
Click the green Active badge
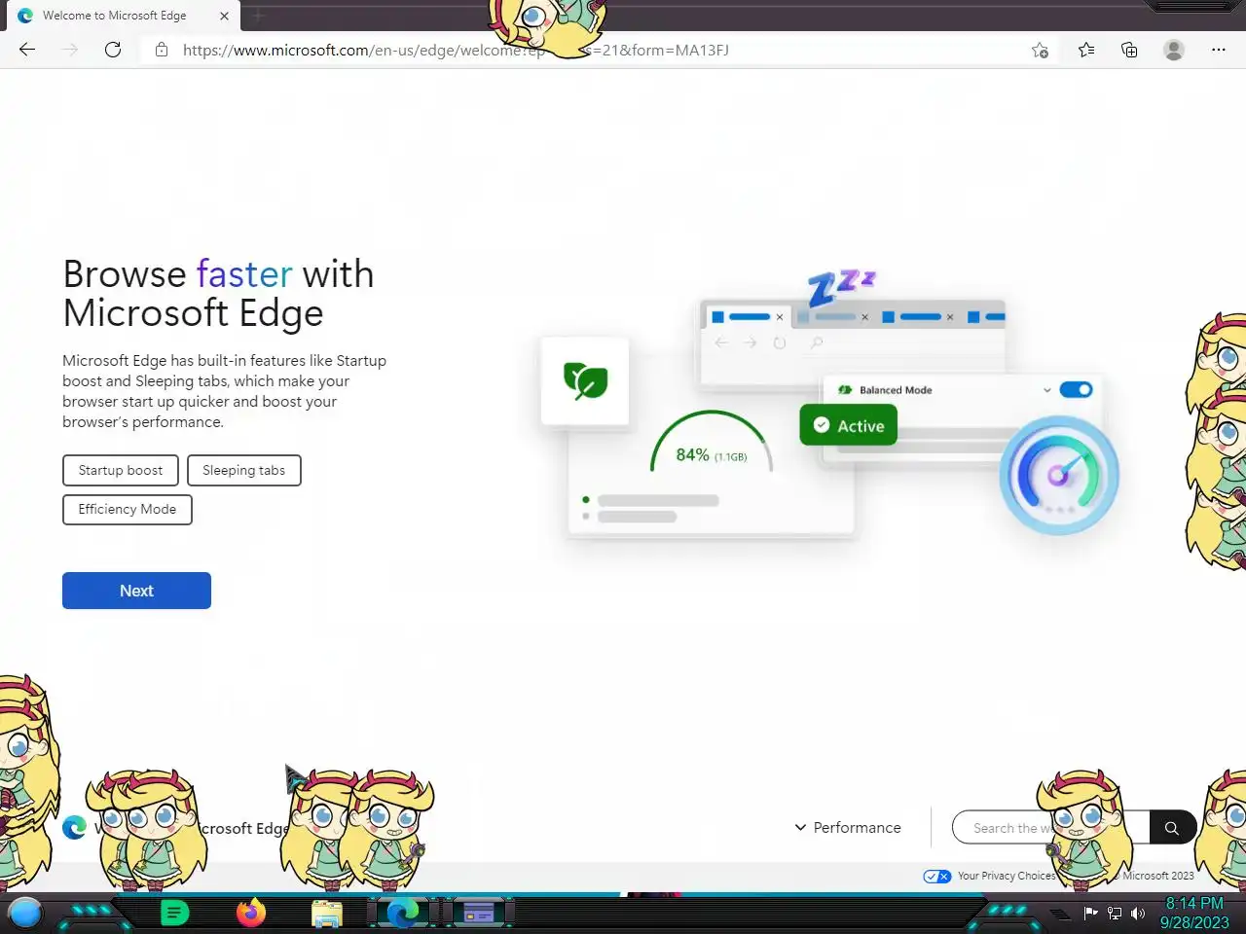point(849,425)
